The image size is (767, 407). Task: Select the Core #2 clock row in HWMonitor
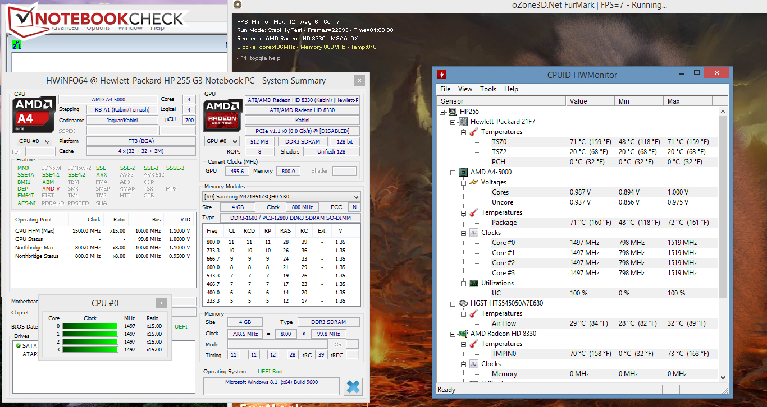(578, 263)
